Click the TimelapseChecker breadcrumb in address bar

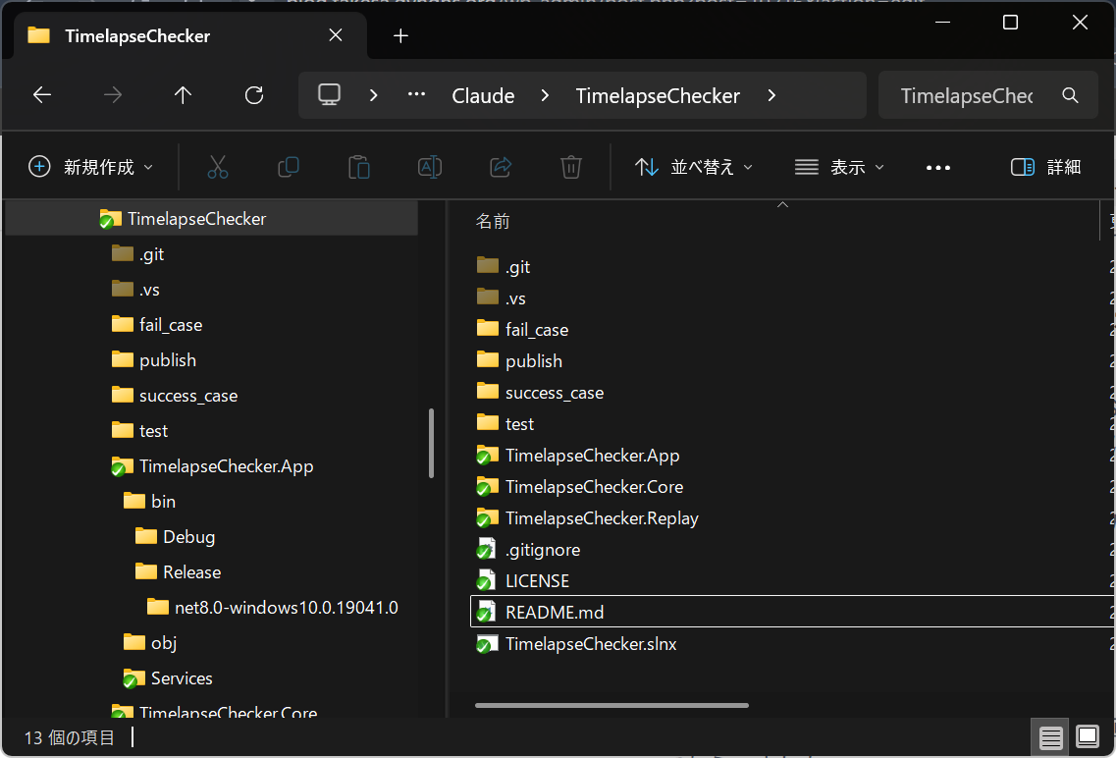pyautogui.click(x=658, y=96)
